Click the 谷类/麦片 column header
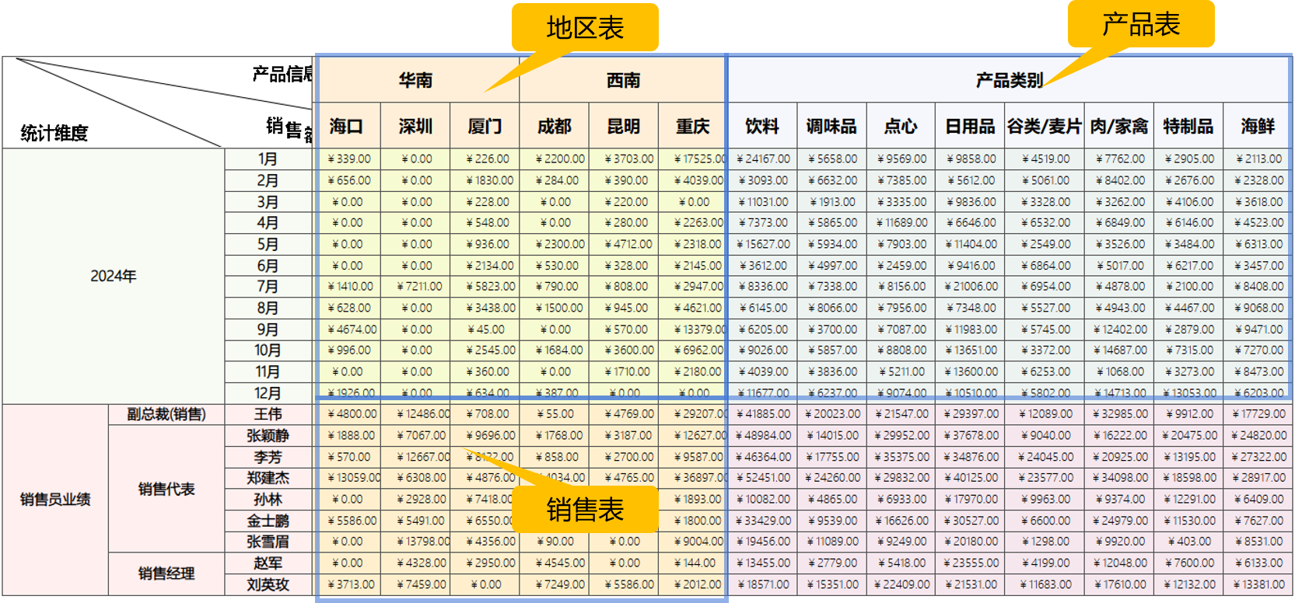Viewport: 1295px width, 603px height. 1045,126
